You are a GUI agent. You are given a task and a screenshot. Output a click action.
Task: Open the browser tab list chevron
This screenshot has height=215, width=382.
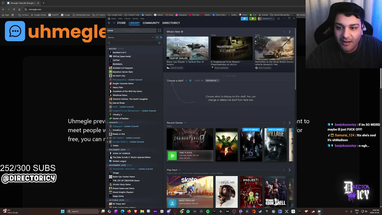[3, 3]
